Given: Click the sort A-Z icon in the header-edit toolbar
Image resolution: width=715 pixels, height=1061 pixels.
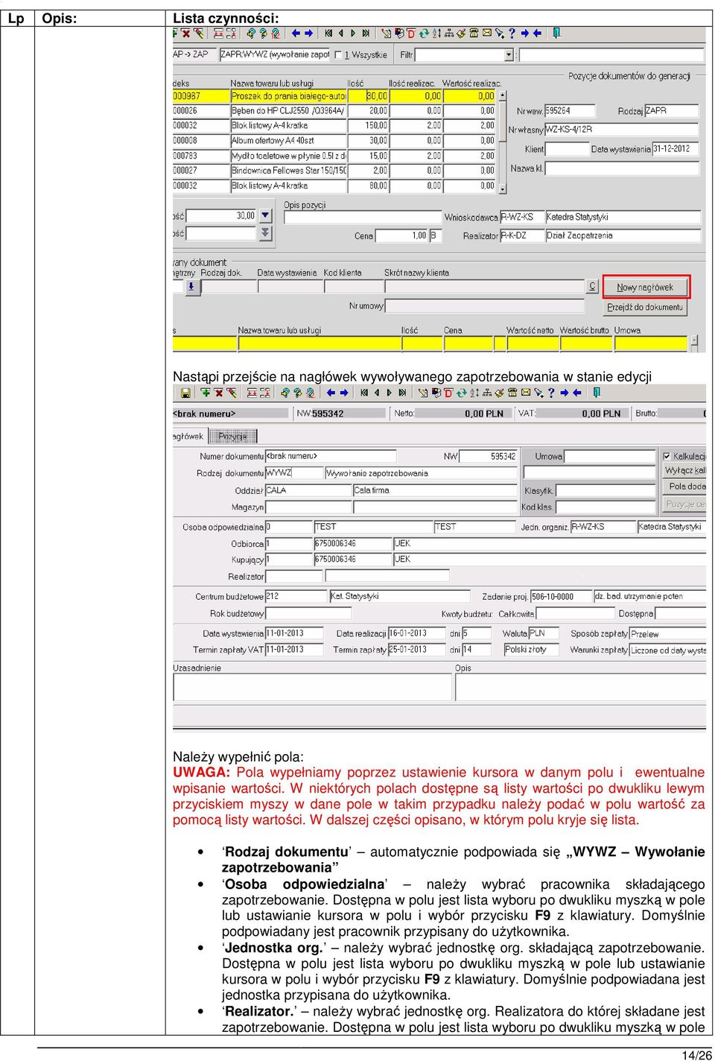Looking at the screenshot, I should point(474,393).
